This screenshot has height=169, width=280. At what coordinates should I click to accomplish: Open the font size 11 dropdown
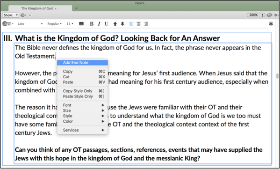click(x=70, y=23)
